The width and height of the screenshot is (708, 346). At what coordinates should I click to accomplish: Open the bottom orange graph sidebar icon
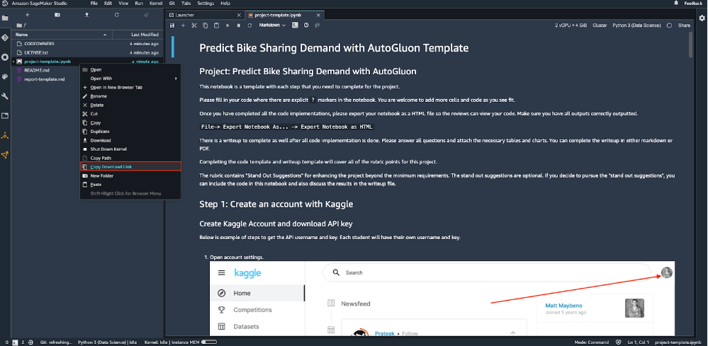(5, 154)
